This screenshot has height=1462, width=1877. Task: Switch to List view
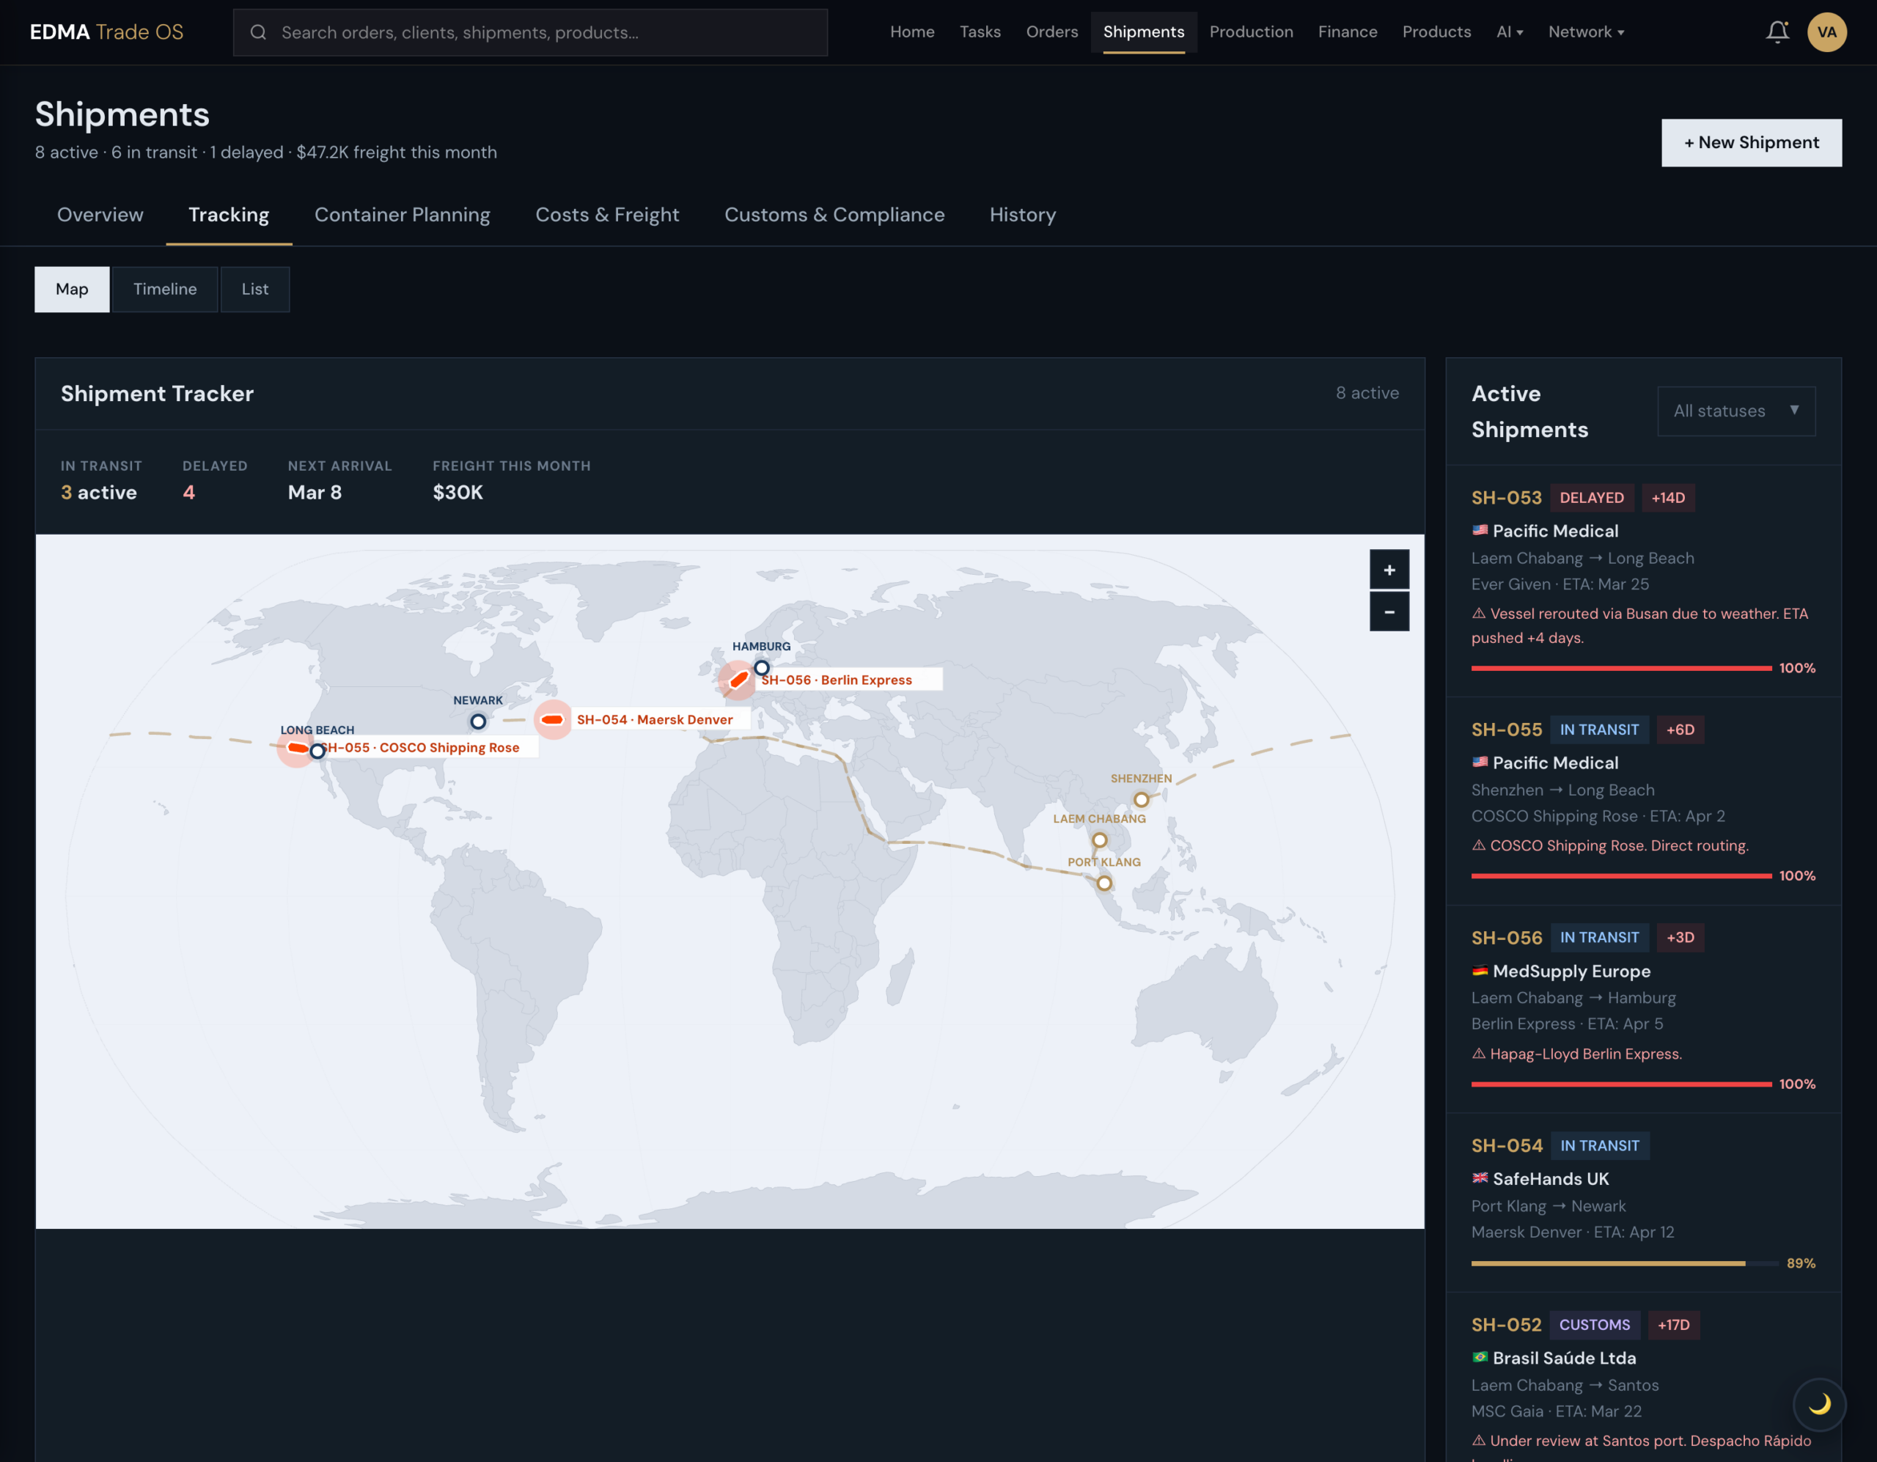pos(255,289)
